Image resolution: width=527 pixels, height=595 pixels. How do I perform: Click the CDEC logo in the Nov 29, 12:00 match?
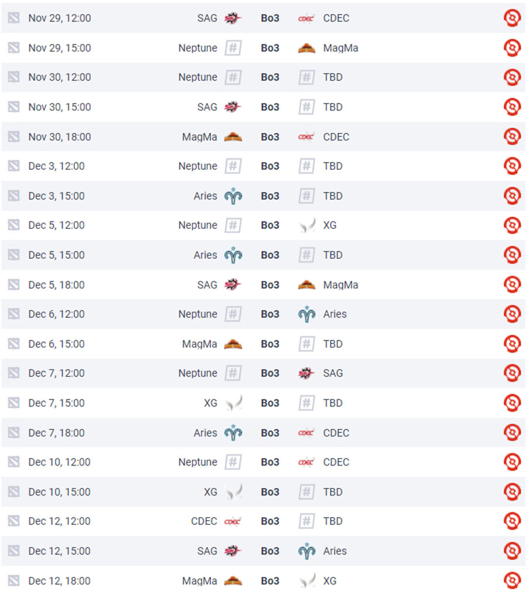click(306, 18)
